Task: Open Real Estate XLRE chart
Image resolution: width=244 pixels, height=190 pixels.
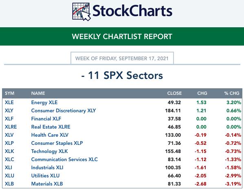Action: pos(51,127)
